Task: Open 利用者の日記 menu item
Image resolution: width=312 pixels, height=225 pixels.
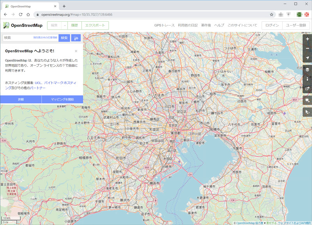Action: click(188, 25)
